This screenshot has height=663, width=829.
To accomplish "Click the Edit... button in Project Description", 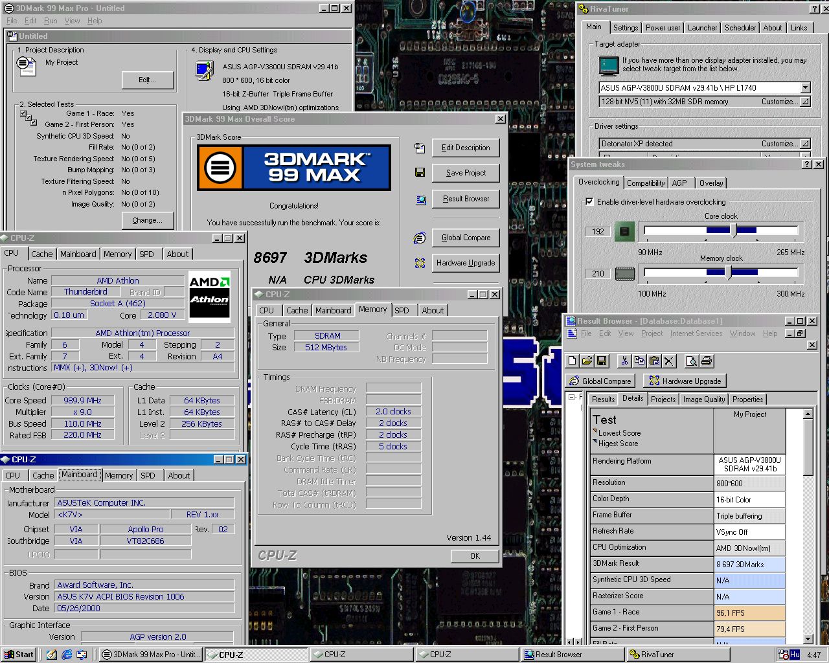I will [148, 80].
